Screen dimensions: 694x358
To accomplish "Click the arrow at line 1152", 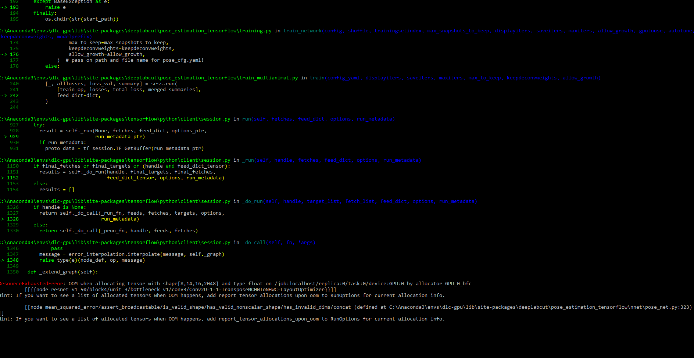I will [3, 178].
